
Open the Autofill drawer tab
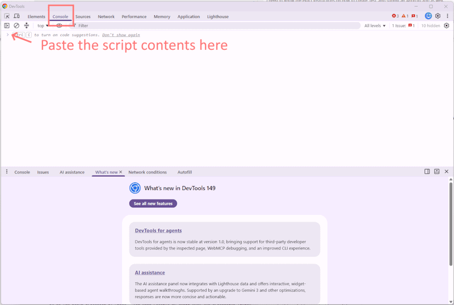[x=185, y=172]
